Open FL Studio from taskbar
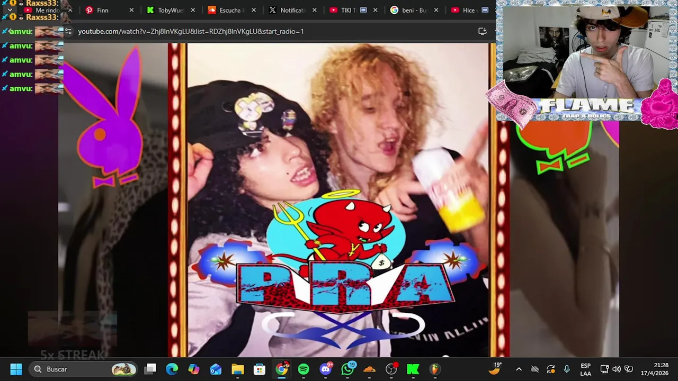 point(435,369)
